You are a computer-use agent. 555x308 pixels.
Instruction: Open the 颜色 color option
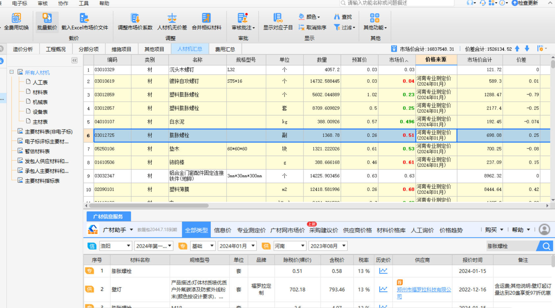[x=309, y=17]
